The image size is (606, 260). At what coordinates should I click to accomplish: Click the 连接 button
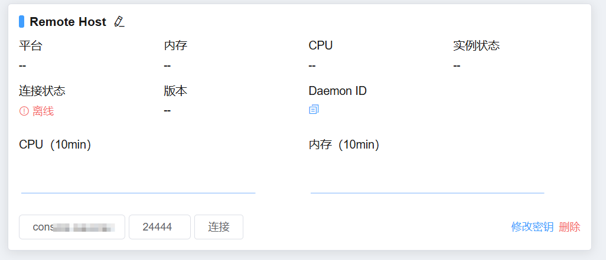pos(219,227)
